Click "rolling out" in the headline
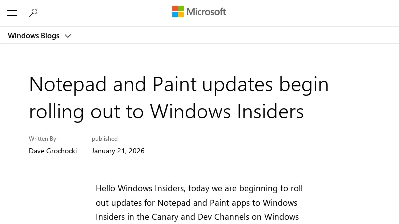Screen dimensions: 399x224 [x=74, y=112]
